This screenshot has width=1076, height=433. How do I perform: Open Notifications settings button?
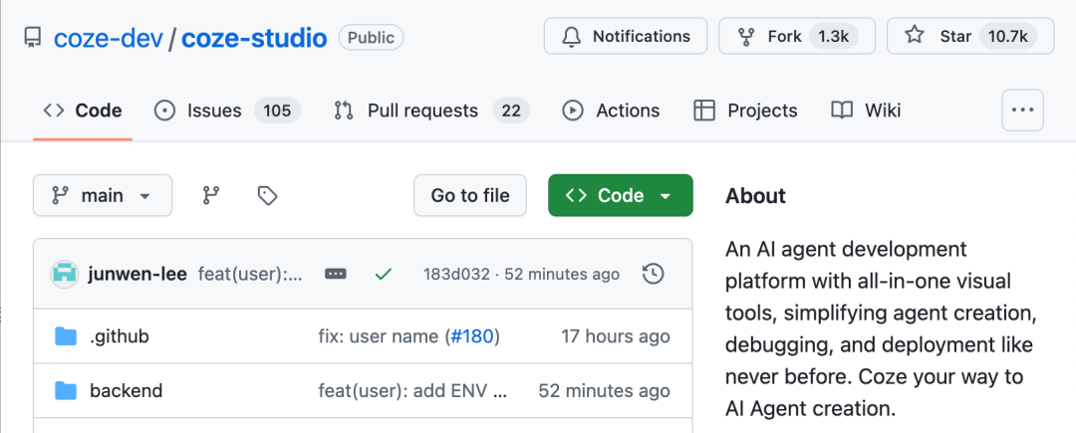coord(625,36)
